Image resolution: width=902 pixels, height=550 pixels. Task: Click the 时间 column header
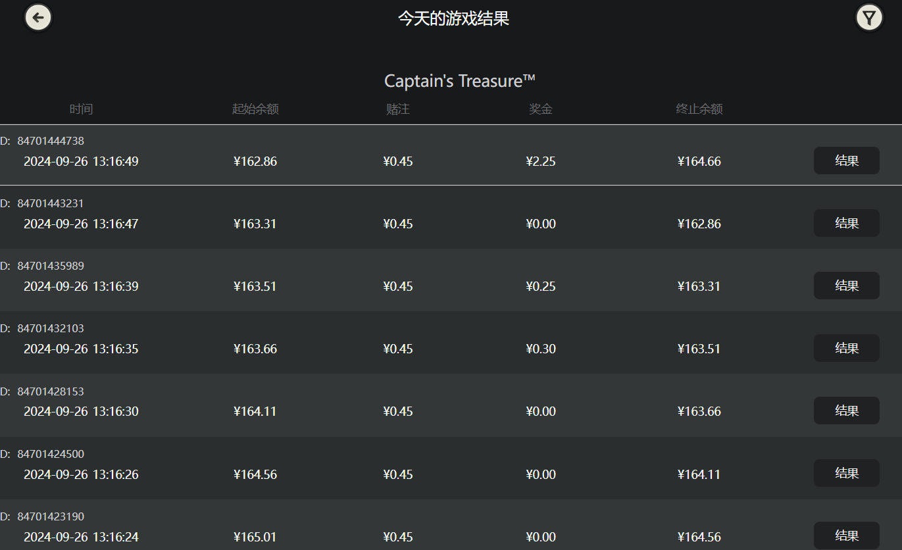point(81,109)
